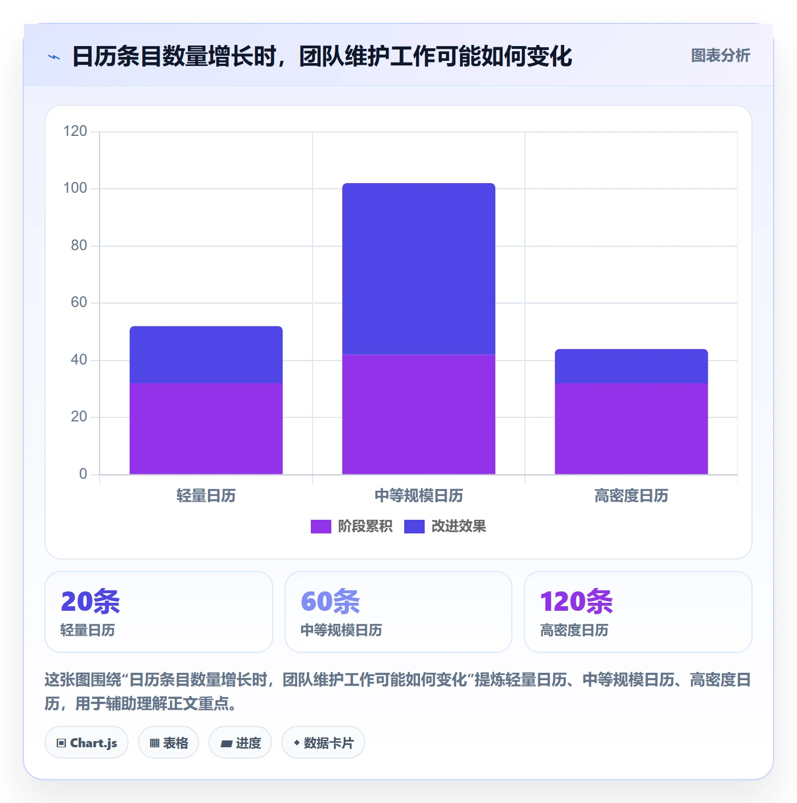The image size is (797, 803).
Task: Select the 数据卡片 tag chip
Action: (323, 743)
